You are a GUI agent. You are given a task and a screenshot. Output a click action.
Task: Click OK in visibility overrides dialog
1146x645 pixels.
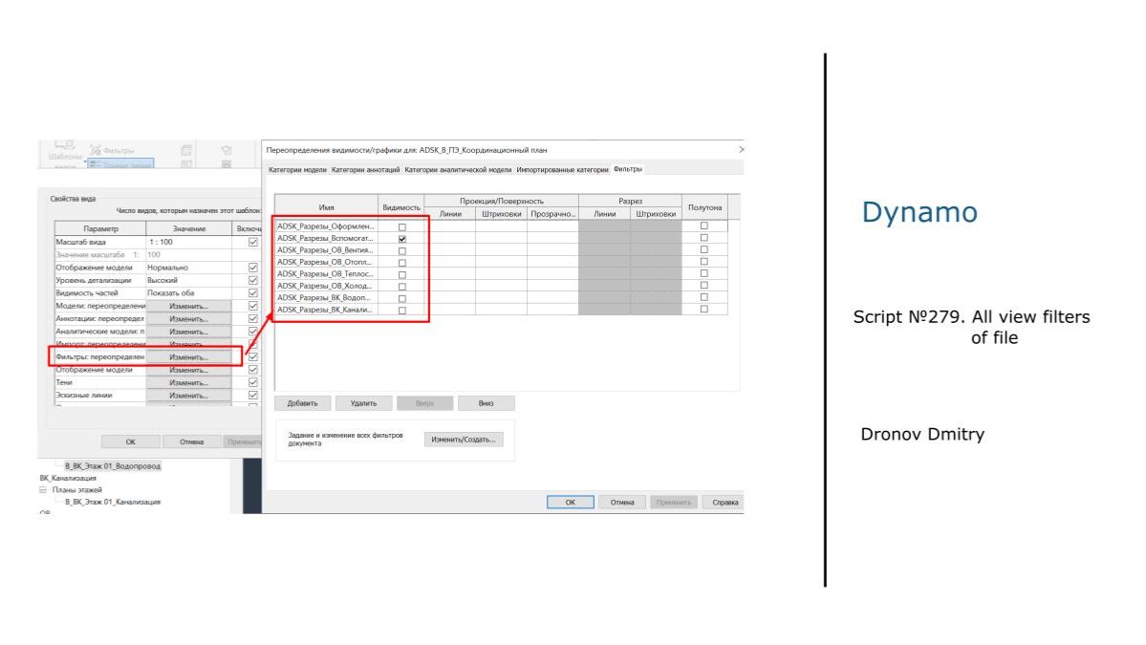click(570, 503)
